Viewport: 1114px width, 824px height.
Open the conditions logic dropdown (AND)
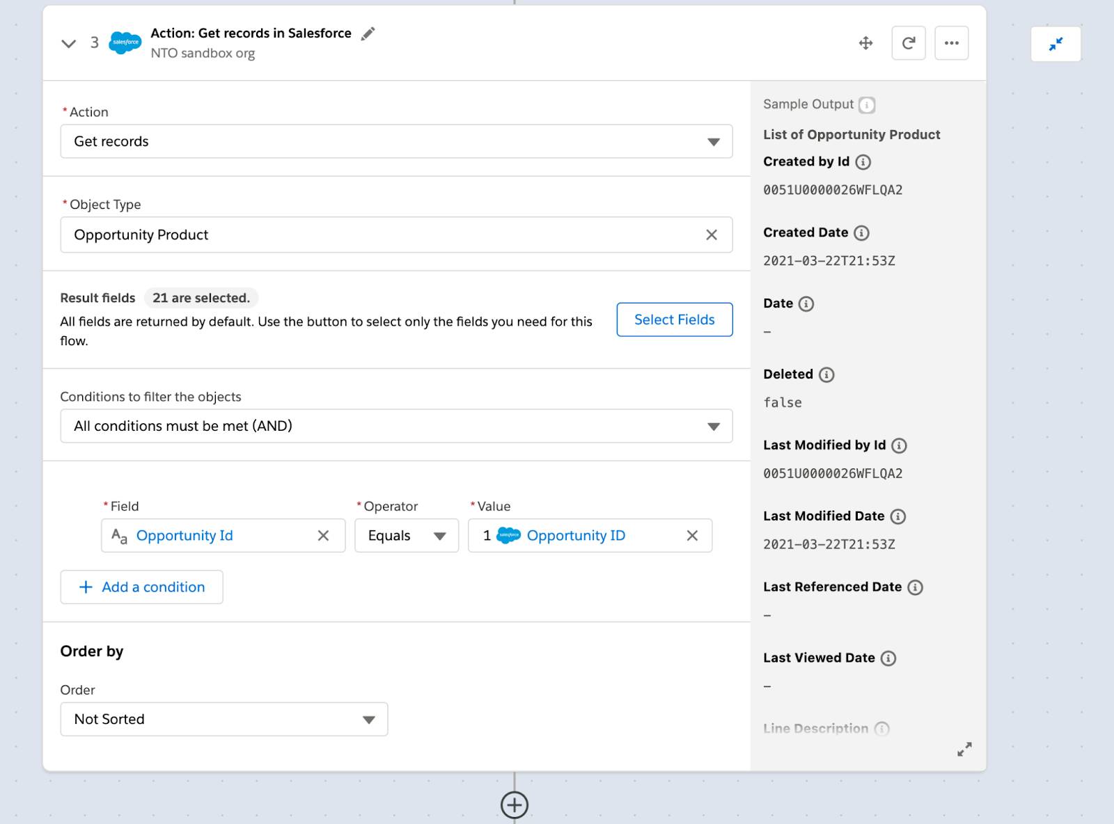coord(396,426)
